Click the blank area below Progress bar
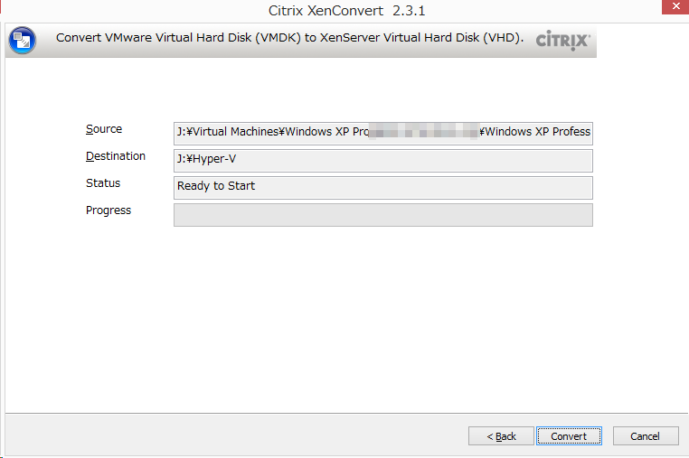This screenshot has width=689, height=458. (x=344, y=320)
